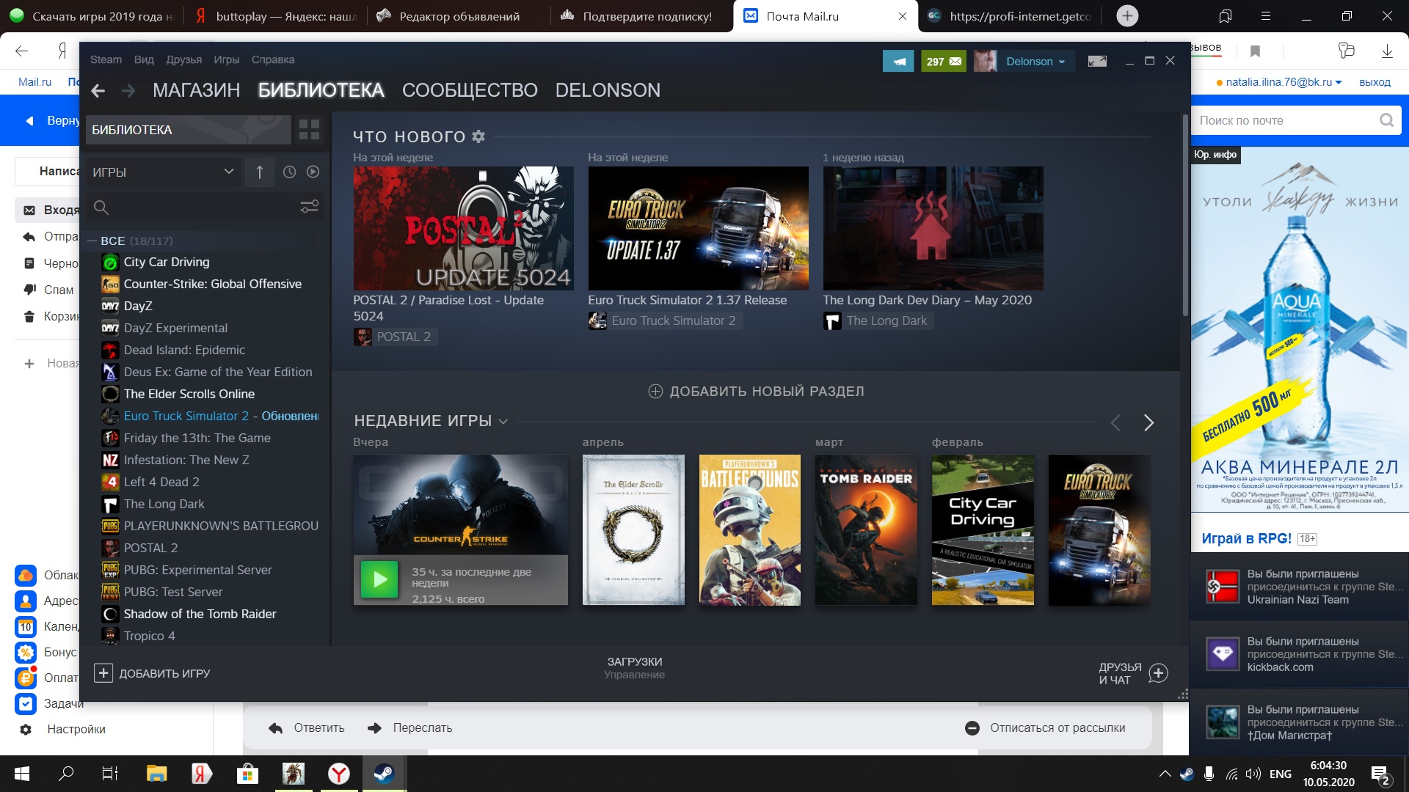Screen dimensions: 1409x792
Task: Click Windows Start button
Action: click(x=22, y=774)
